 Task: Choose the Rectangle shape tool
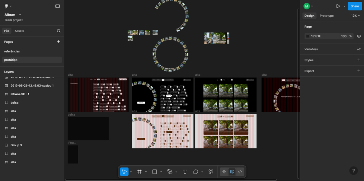pos(155,172)
